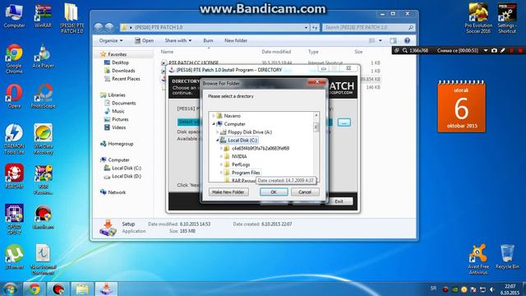Collapse the Local Disk (C:) tree node
This screenshot has width=526, height=296.
[x=217, y=141]
